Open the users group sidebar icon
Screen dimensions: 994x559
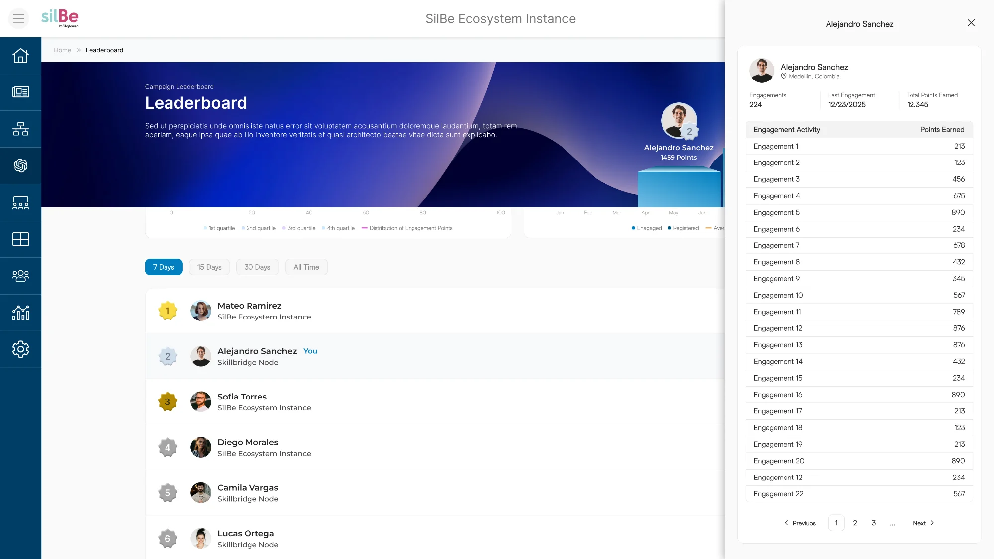20,276
